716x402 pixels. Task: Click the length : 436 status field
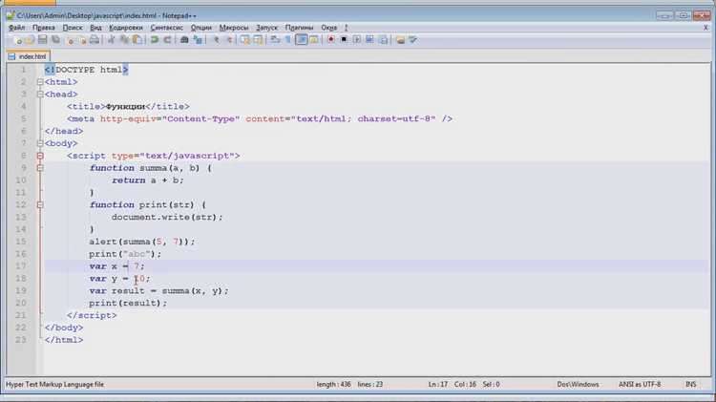[x=334, y=385]
